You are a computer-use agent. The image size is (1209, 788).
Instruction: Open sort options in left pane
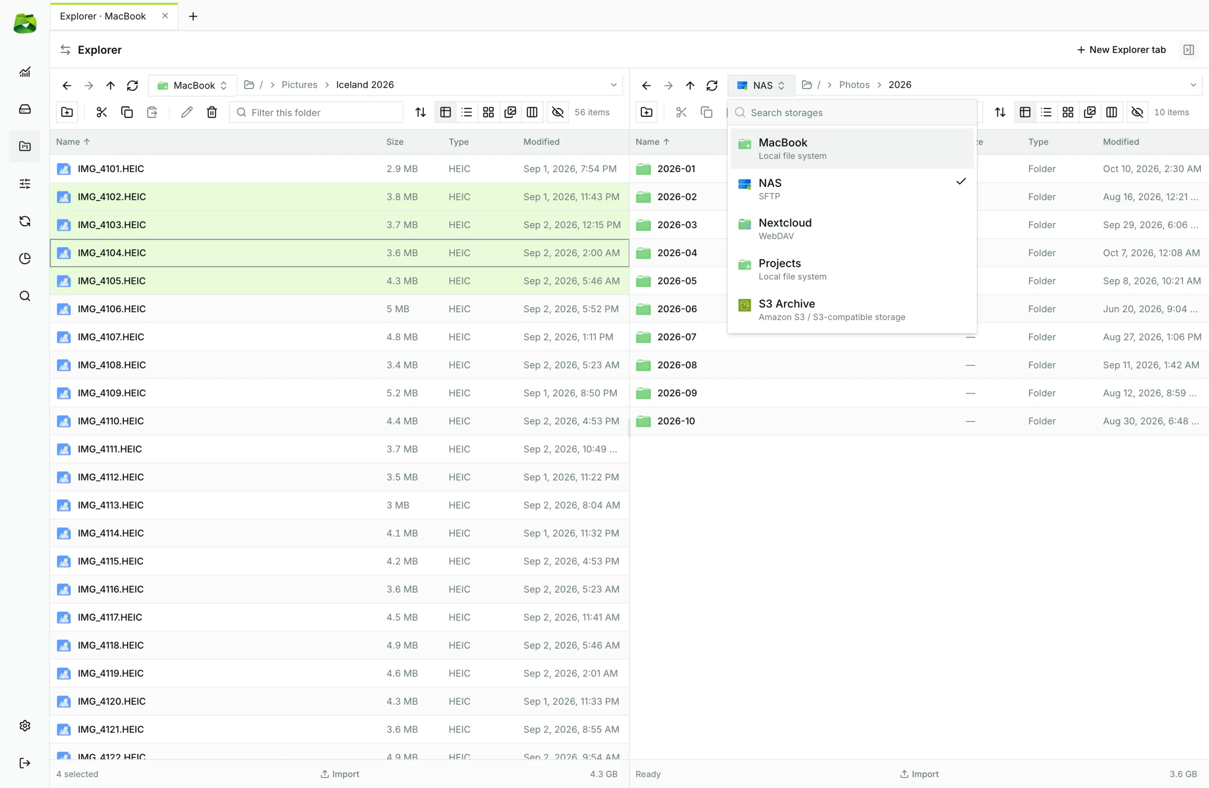(x=421, y=112)
